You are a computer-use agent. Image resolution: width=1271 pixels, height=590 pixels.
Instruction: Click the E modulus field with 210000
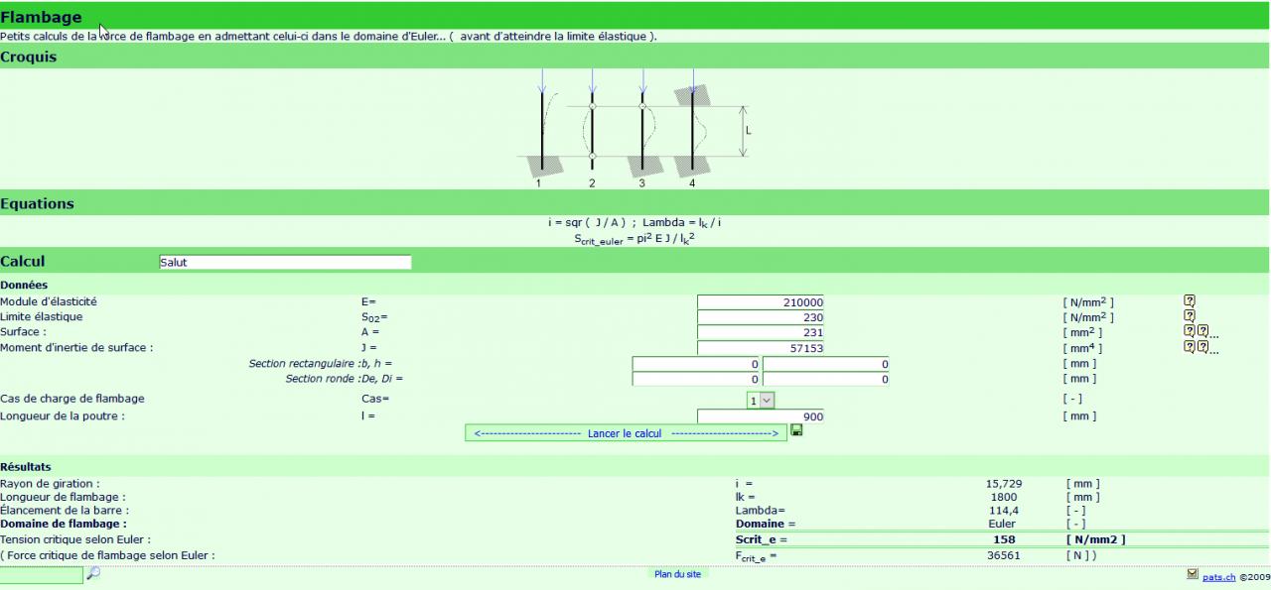point(761,302)
